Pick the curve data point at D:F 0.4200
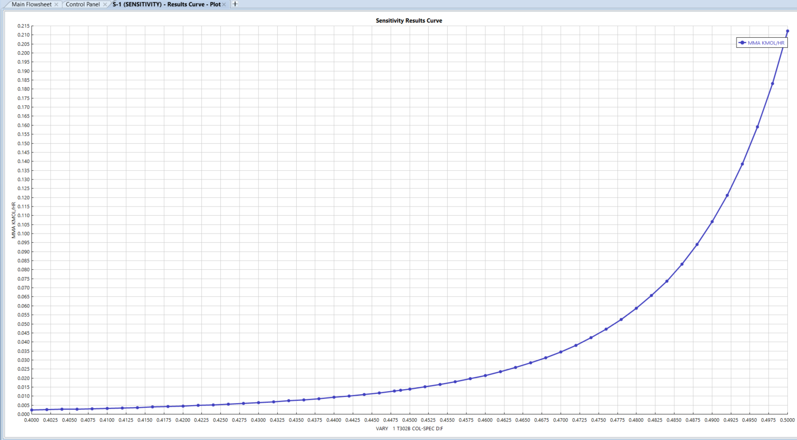 point(183,406)
